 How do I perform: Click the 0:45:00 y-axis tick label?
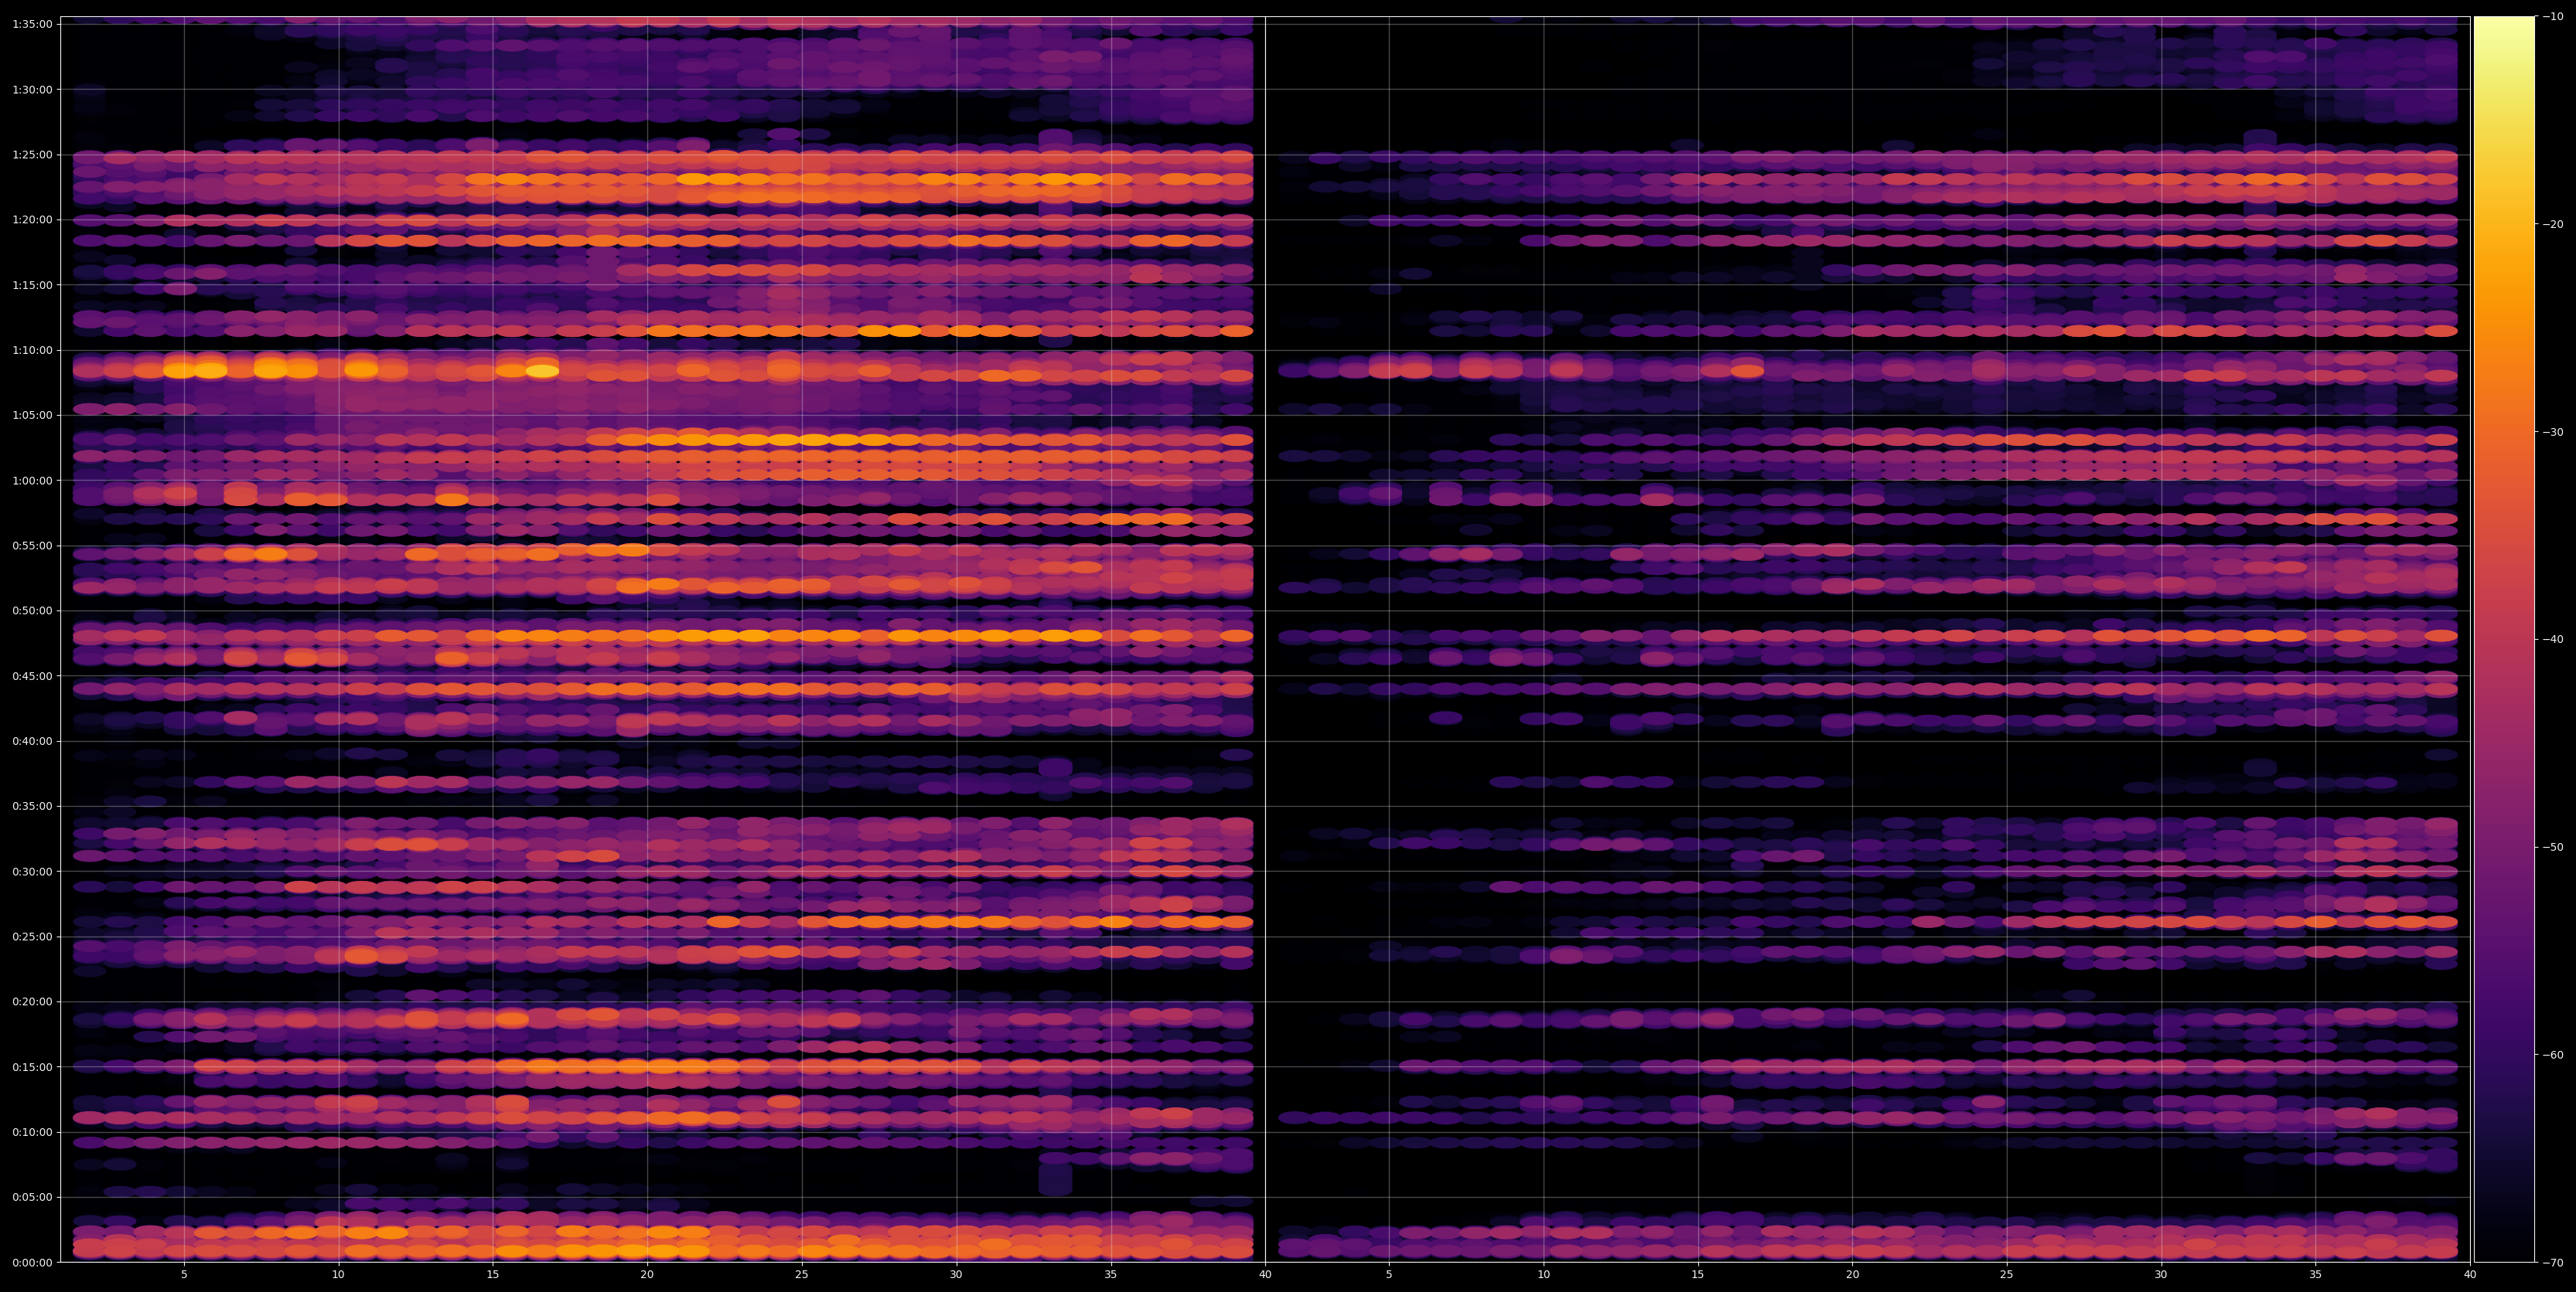coord(32,675)
